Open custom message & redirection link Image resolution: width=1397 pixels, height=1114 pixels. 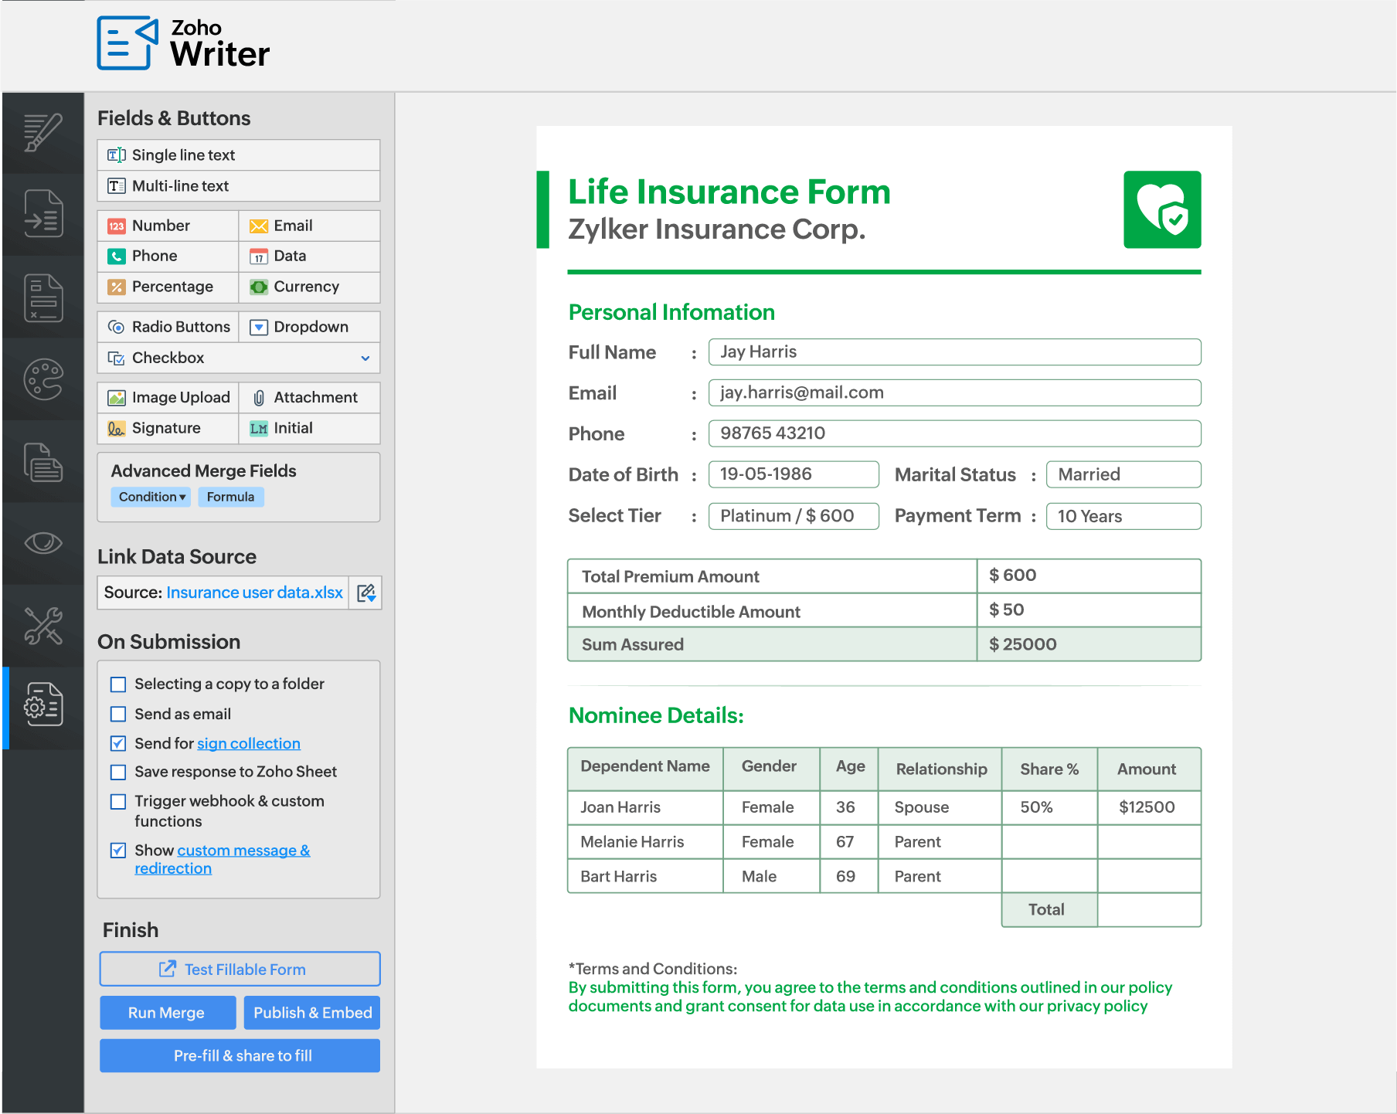(223, 859)
